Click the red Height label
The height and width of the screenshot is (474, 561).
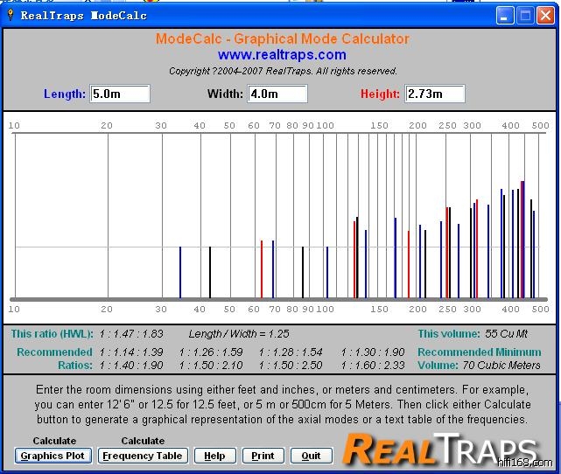(380, 94)
